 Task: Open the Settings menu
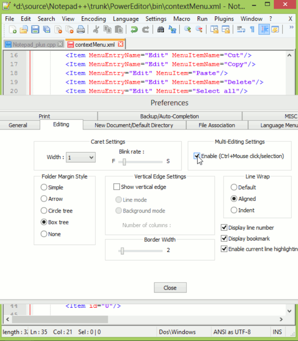click(x=156, y=19)
